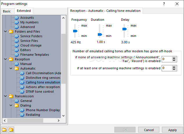Click the Cancel button
184x134 pixels.
pos(149,130)
